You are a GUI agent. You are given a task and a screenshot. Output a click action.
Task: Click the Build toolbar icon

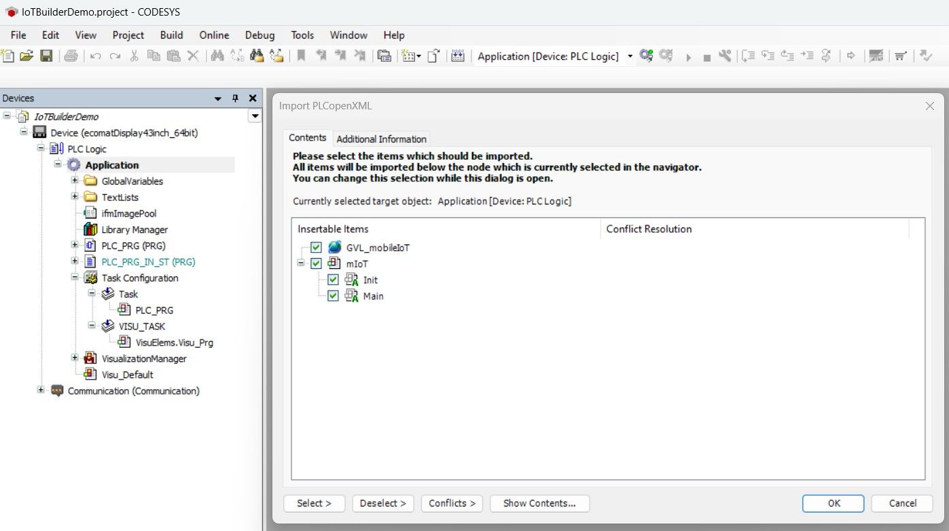pyautogui.click(x=457, y=56)
